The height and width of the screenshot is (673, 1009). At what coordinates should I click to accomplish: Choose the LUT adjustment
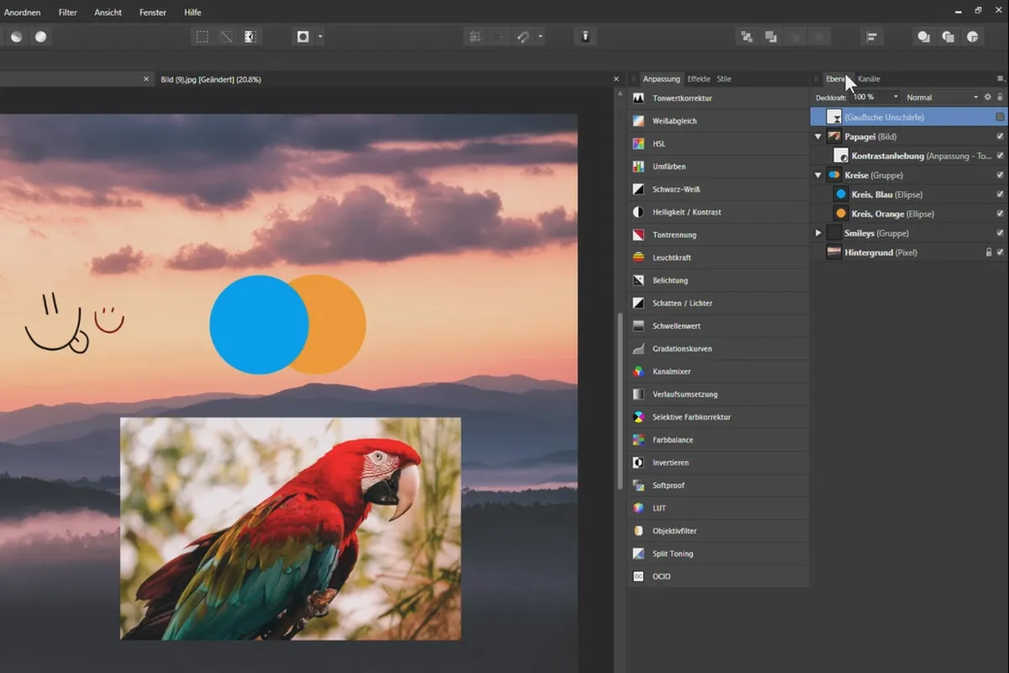pyautogui.click(x=719, y=508)
